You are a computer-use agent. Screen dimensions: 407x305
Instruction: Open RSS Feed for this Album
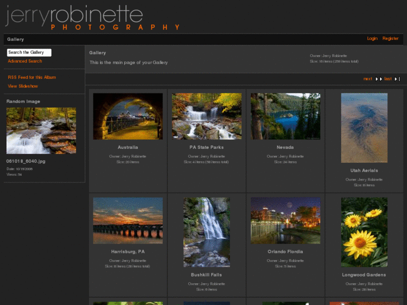click(32, 77)
